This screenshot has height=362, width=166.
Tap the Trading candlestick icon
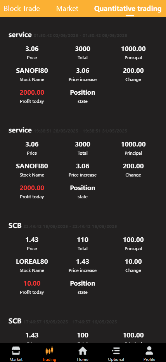(49, 351)
